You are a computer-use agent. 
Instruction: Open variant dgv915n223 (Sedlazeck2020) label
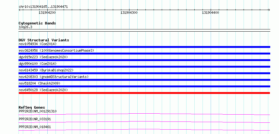(43, 57)
